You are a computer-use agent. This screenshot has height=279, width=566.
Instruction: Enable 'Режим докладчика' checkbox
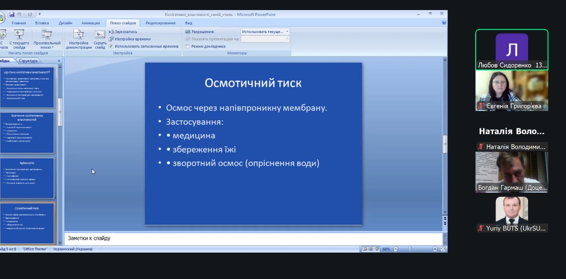coord(188,46)
